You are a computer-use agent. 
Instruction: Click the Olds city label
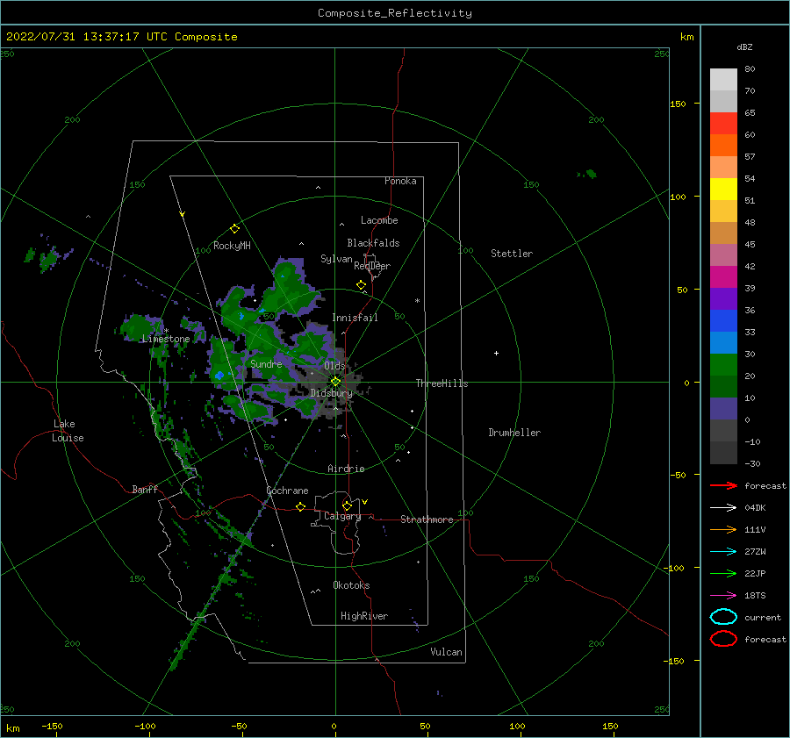tap(334, 366)
